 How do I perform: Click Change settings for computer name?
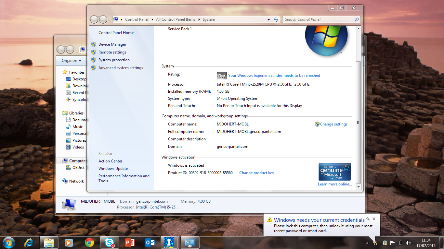[x=333, y=124]
